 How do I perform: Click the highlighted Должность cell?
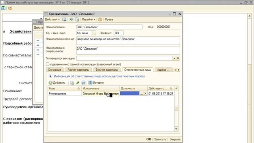click(x=130, y=94)
